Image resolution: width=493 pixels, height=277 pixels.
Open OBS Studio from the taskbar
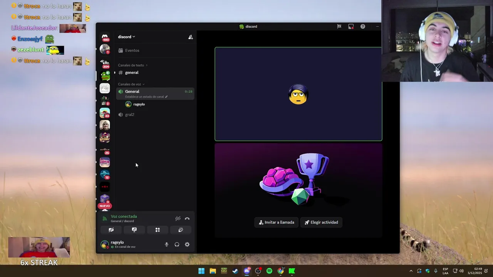tap(258, 271)
